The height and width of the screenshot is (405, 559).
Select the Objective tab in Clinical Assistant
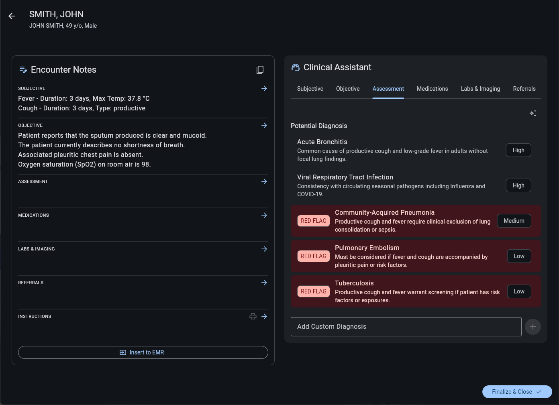coord(348,89)
